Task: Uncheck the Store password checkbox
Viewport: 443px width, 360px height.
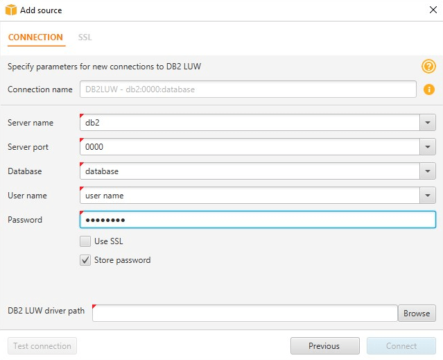Action: [x=85, y=260]
